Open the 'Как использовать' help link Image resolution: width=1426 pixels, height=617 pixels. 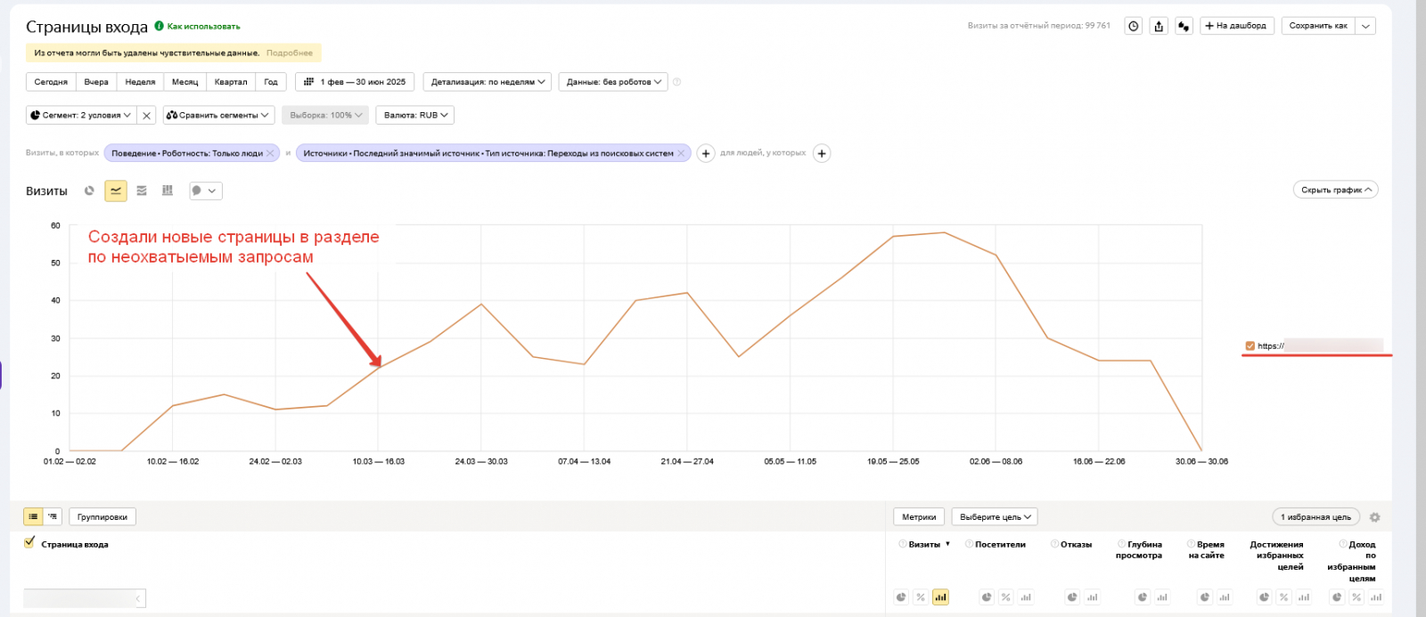pyautogui.click(x=203, y=27)
